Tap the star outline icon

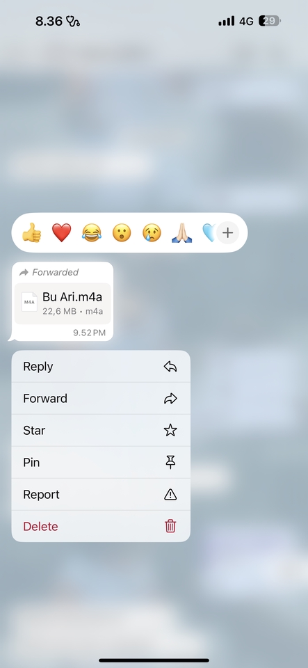tap(170, 430)
